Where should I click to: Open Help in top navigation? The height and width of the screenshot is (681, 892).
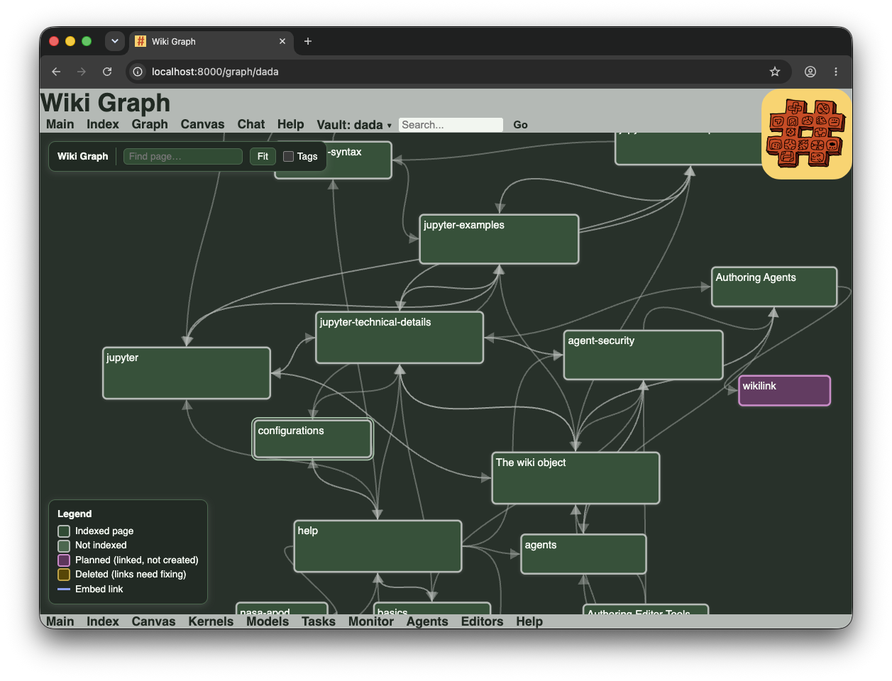(x=290, y=124)
